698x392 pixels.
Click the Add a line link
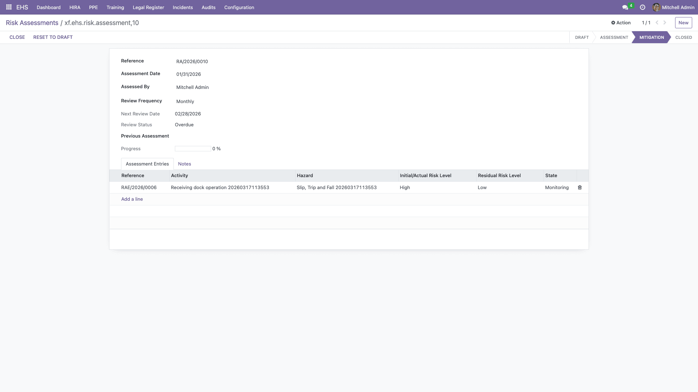pyautogui.click(x=132, y=199)
